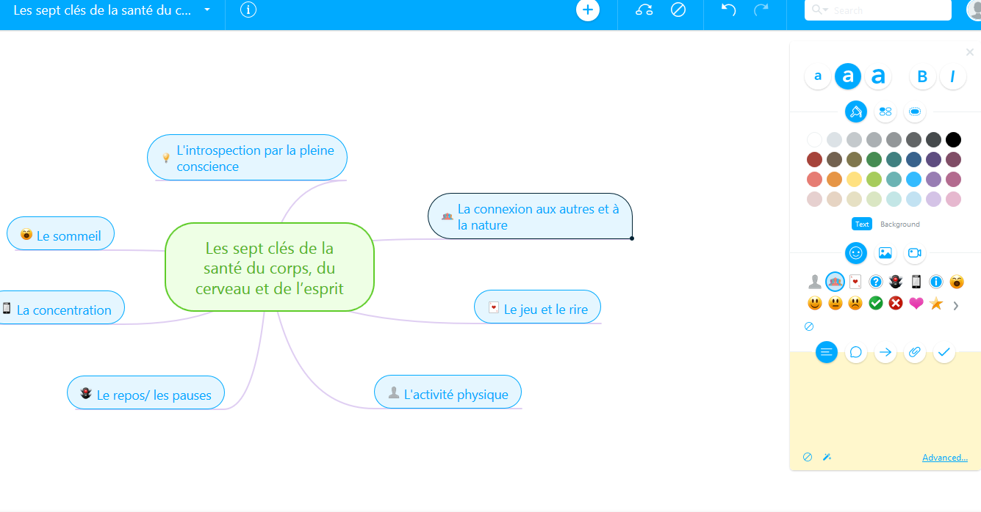Toggle bold formatting on the node text
This screenshot has width=981, height=512.
[922, 76]
